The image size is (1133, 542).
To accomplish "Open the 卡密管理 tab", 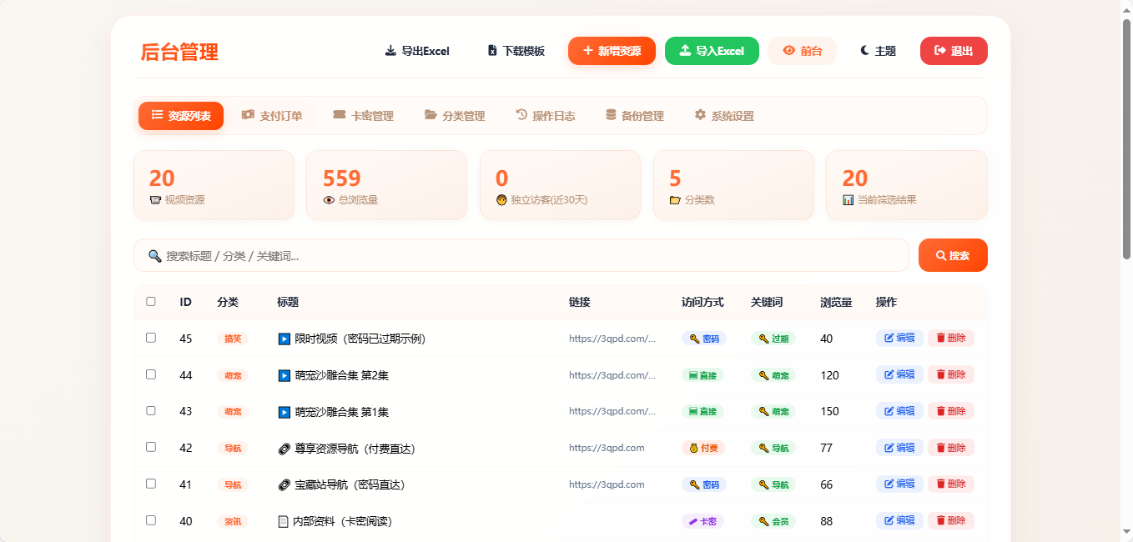I will coord(363,116).
